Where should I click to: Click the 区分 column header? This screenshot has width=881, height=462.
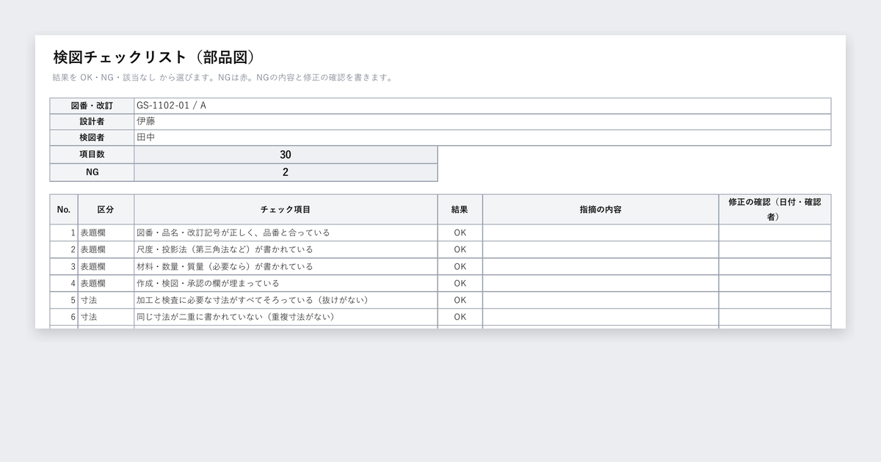pyautogui.click(x=106, y=210)
